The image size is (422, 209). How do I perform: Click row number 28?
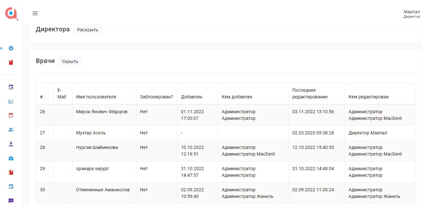coord(42,148)
